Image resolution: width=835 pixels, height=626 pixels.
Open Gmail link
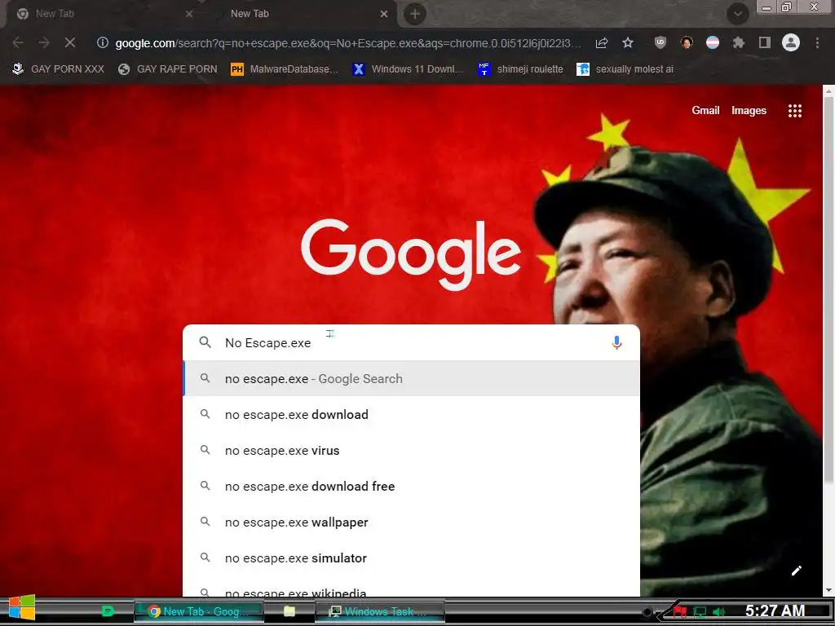click(705, 110)
